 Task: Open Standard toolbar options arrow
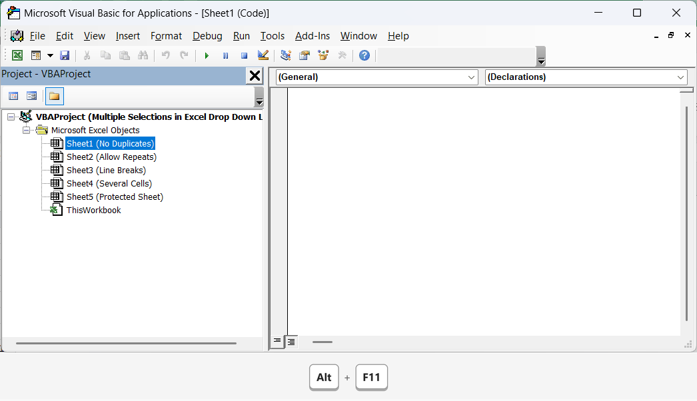click(541, 56)
